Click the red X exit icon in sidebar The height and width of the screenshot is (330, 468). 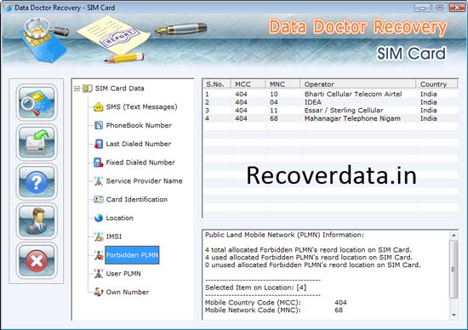pyautogui.click(x=37, y=260)
